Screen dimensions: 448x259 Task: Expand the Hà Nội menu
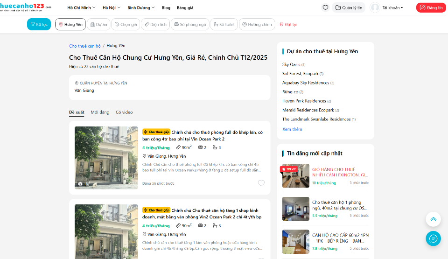112,8
